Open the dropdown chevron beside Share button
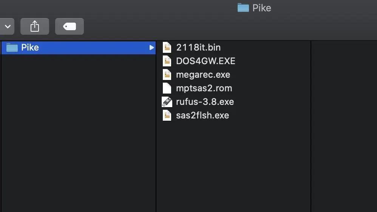Screen dimensions: 377x212 pyautogui.click(x=7, y=26)
